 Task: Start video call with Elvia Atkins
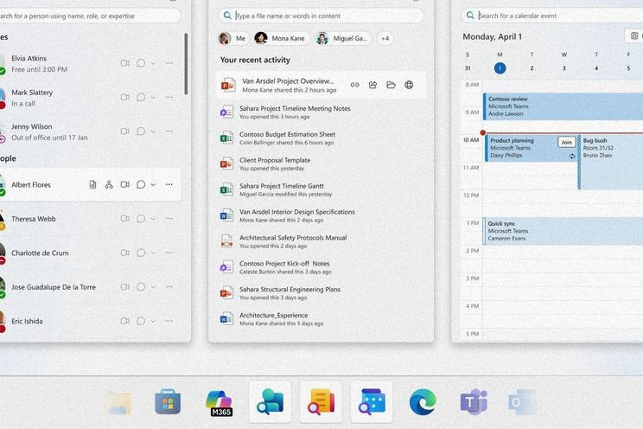tap(125, 63)
